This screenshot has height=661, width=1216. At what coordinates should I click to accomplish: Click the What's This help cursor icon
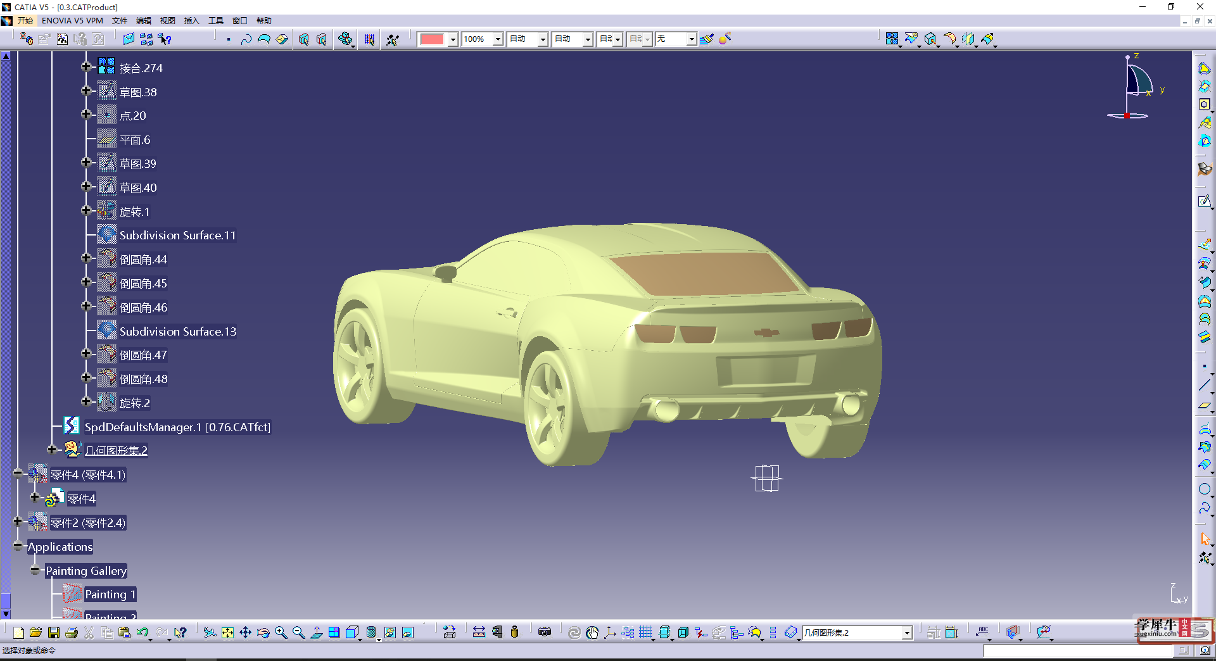[x=180, y=633]
